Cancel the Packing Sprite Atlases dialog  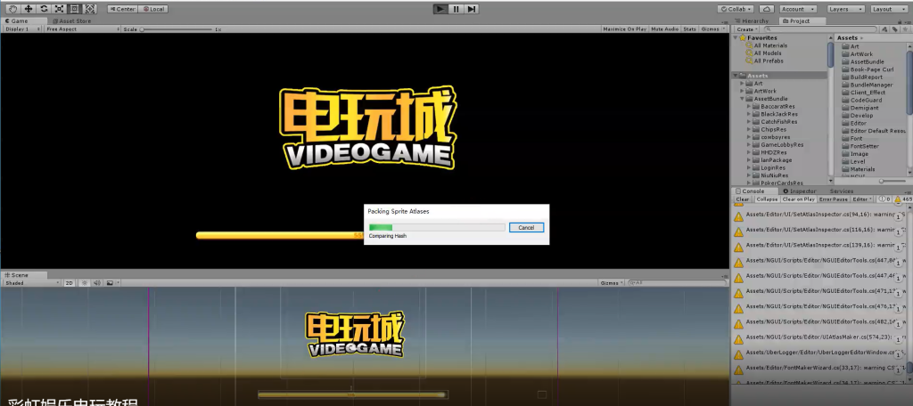pos(526,228)
